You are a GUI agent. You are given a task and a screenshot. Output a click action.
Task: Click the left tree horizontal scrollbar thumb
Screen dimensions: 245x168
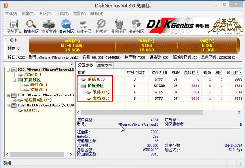[x=37, y=155]
